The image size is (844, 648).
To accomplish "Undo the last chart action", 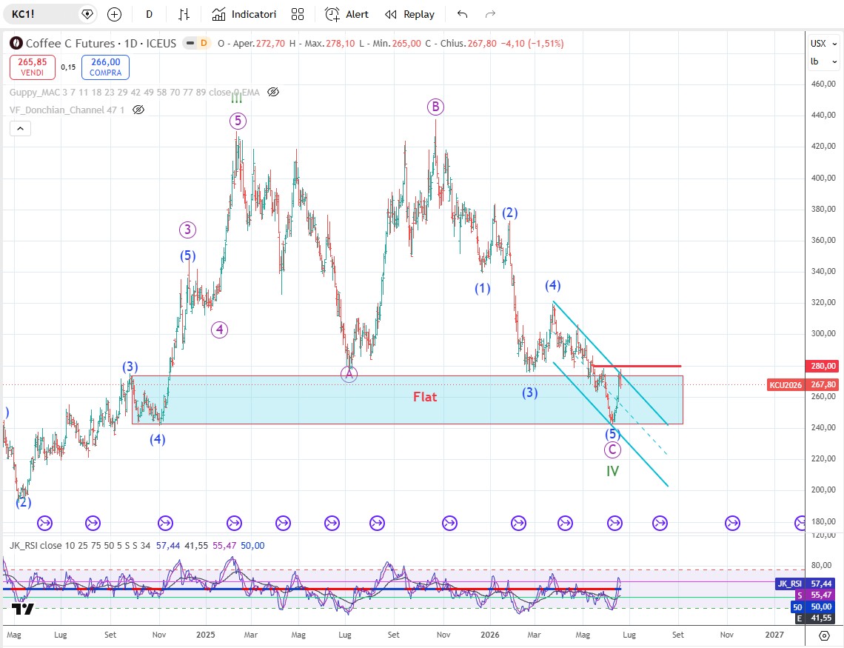I will [x=463, y=15].
